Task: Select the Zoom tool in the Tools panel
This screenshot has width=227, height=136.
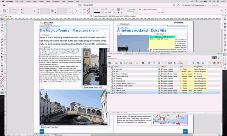Action: (x=2, y=74)
